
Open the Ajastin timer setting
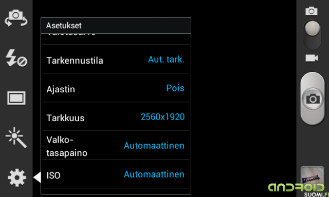pyautogui.click(x=116, y=88)
